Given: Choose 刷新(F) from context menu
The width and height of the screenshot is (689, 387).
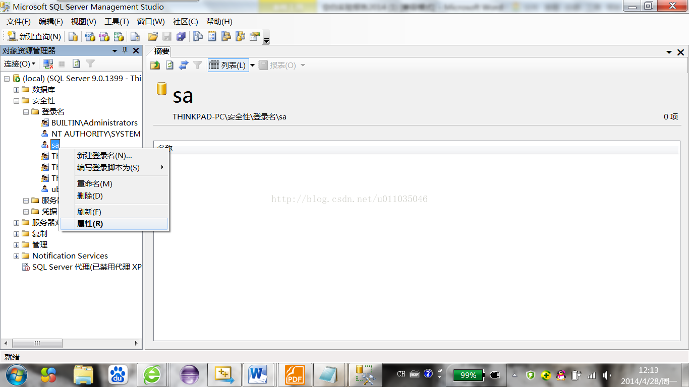Looking at the screenshot, I should click(x=114, y=212).
